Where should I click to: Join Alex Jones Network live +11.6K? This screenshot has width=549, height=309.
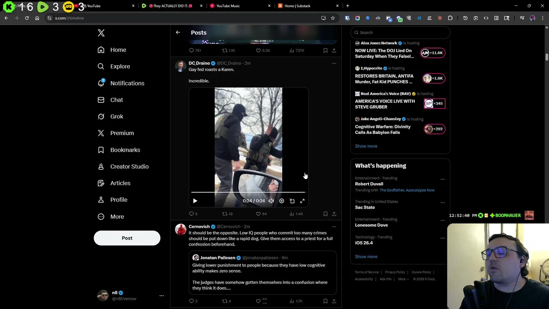point(432,53)
